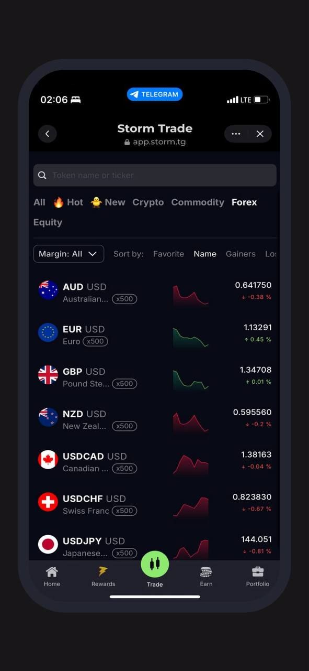Open the EUR USD pair row

coord(155,334)
